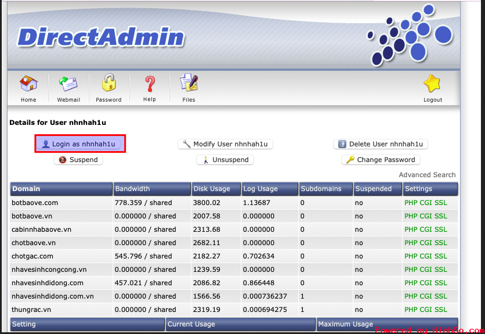Open the Webmail envelope icon
Screen dimensions: 485x334
(x=68, y=84)
